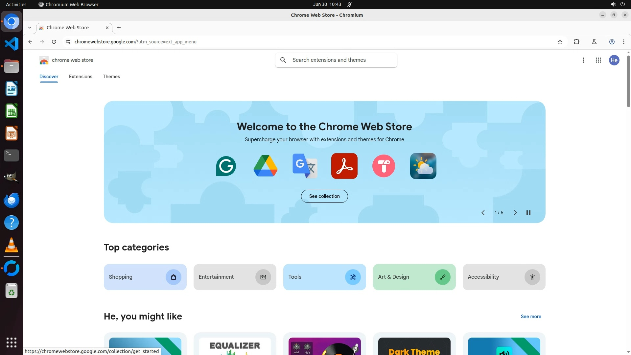Click the Grammarly icon in the banner
This screenshot has width=631, height=355.
[226, 166]
